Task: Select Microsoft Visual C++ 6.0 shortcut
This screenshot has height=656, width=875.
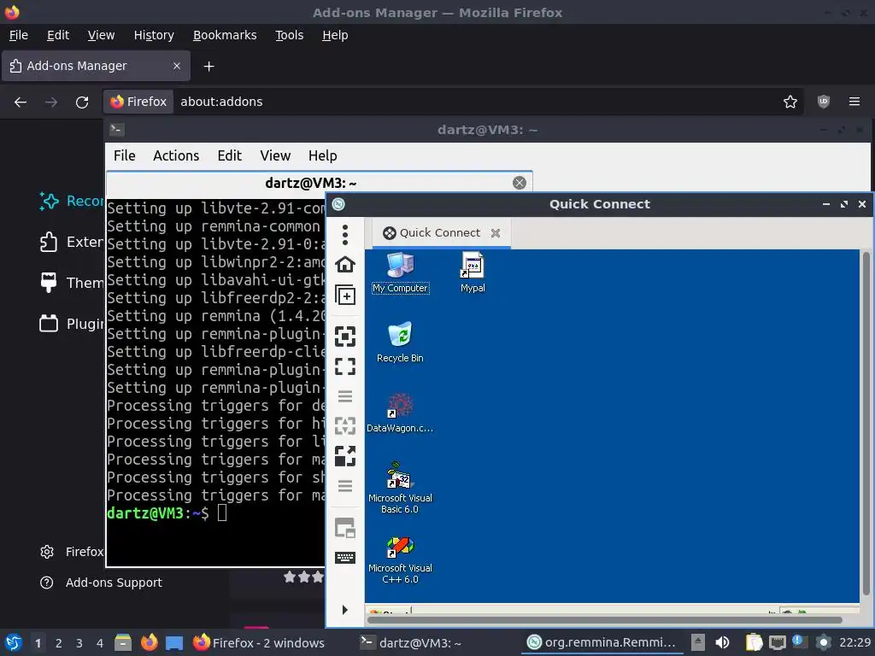Action: click(400, 559)
